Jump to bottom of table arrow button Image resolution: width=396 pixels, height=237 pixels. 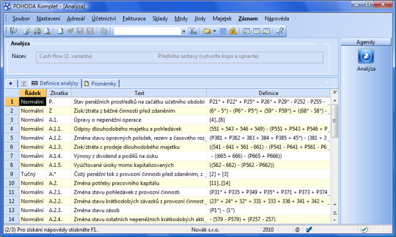point(335,213)
